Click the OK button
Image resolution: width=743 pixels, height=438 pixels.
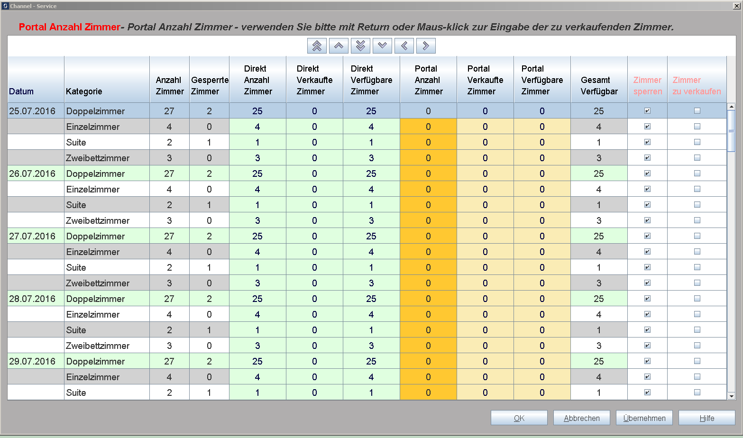click(x=519, y=418)
